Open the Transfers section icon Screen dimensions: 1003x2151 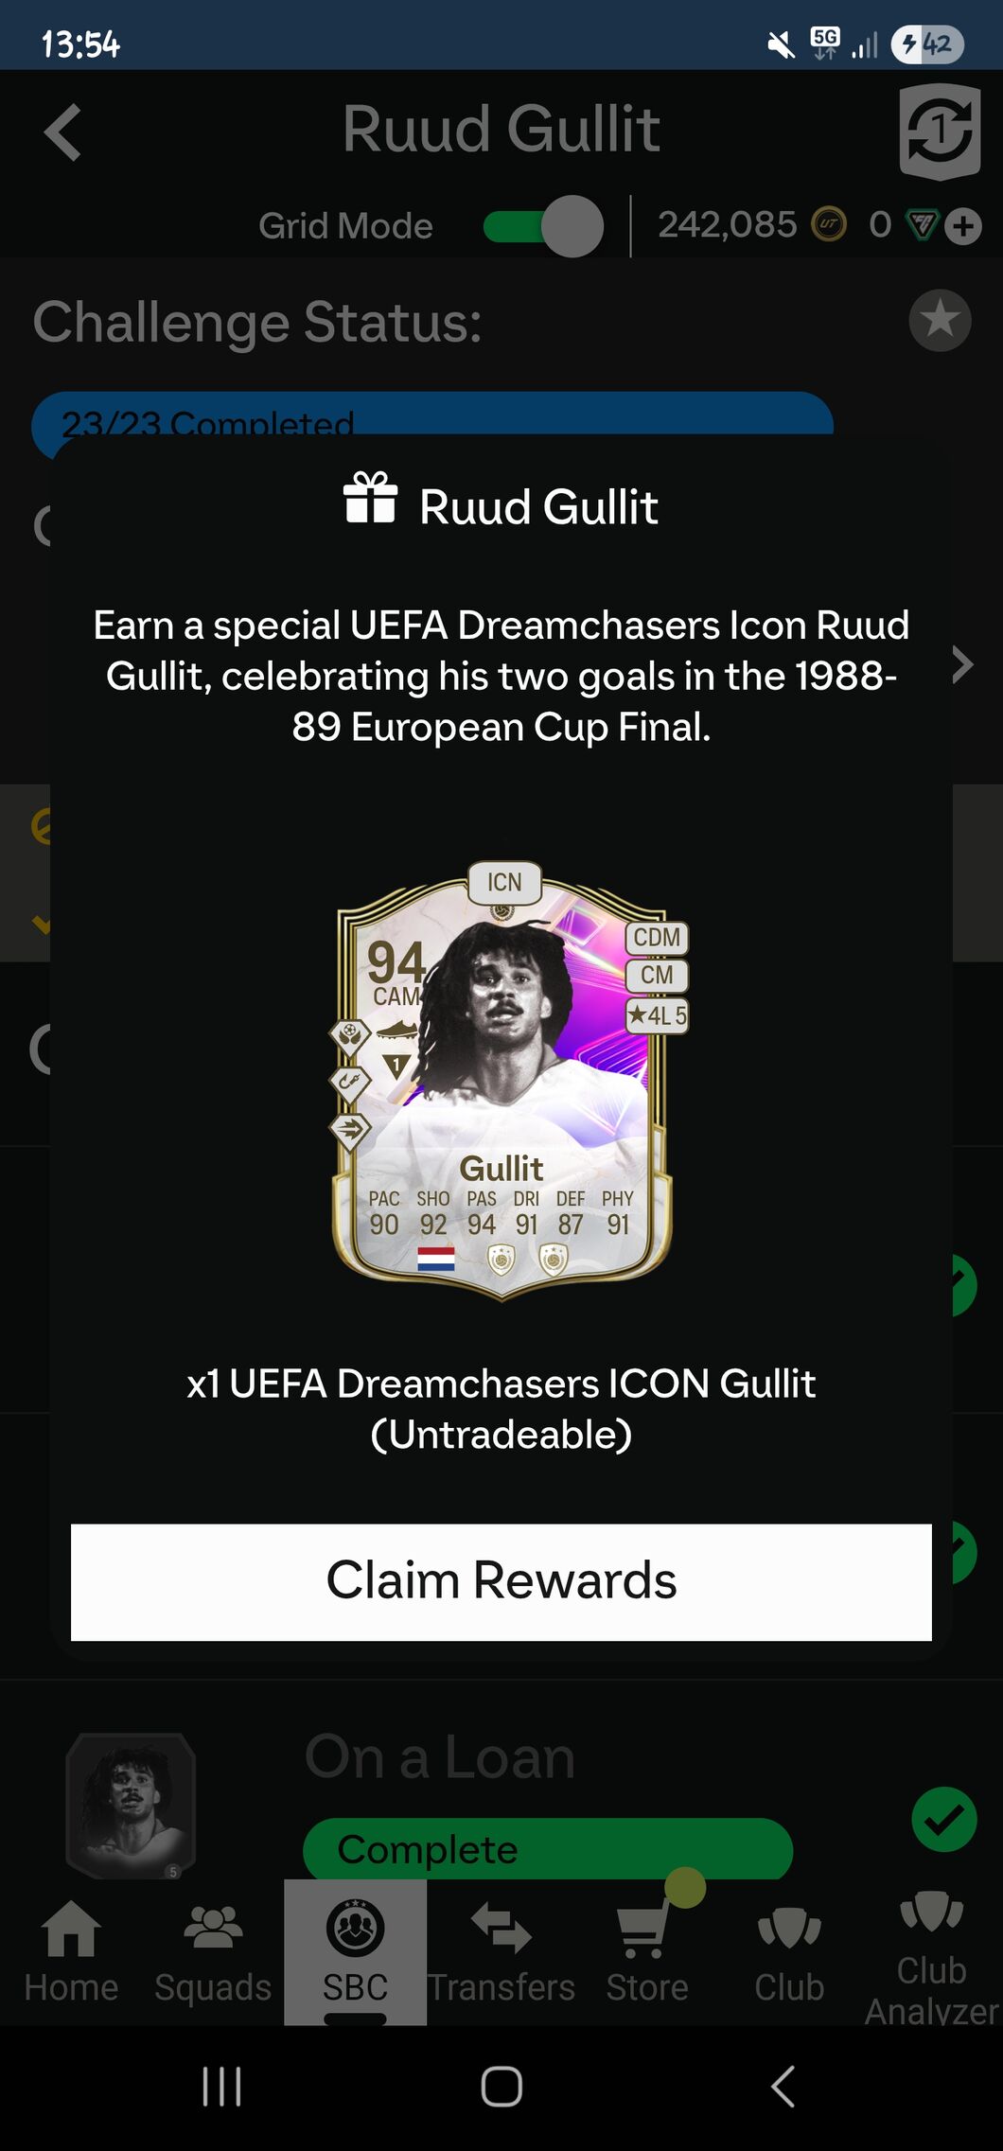tap(501, 1928)
